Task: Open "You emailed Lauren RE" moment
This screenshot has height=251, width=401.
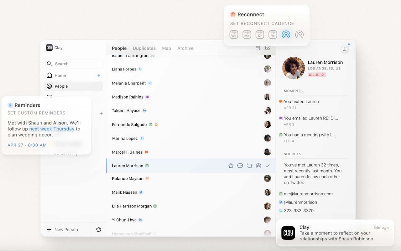Action: [x=311, y=118]
